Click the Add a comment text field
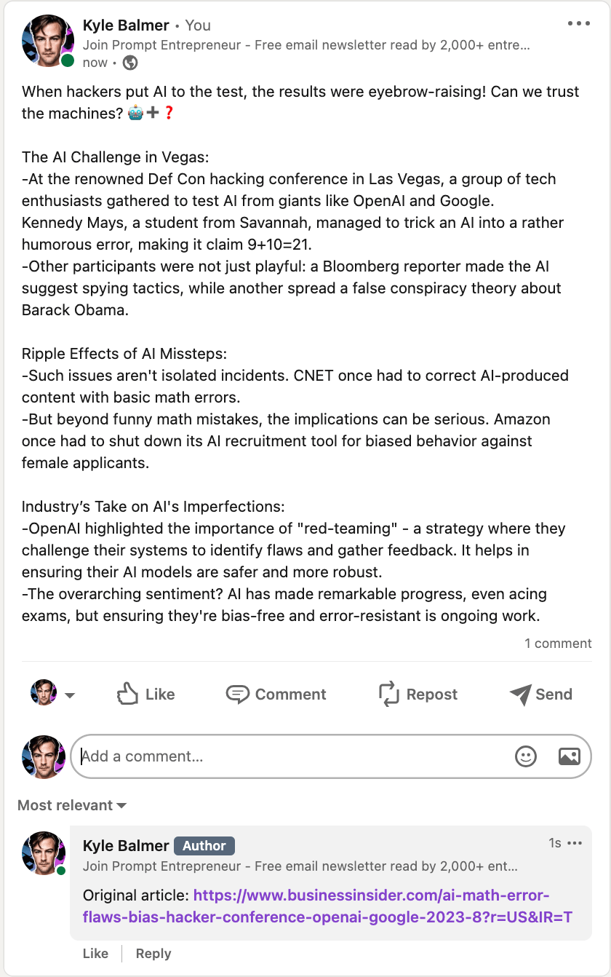This screenshot has width=611, height=977. 291,756
